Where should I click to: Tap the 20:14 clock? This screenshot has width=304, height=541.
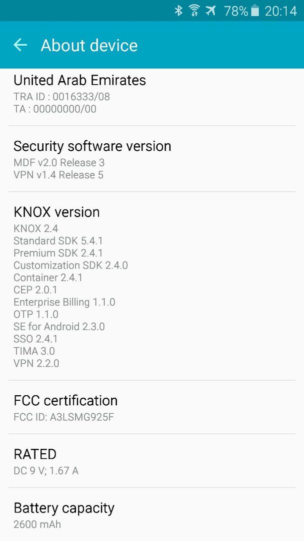(x=280, y=11)
